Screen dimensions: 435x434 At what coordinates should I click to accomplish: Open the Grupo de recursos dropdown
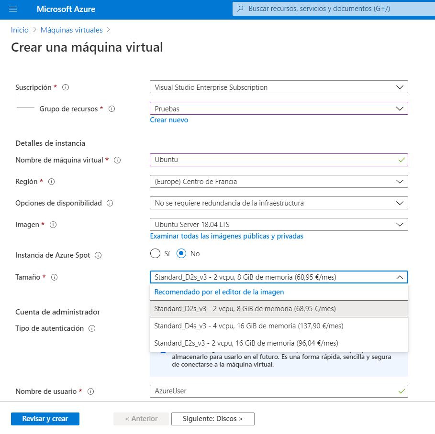click(x=279, y=108)
